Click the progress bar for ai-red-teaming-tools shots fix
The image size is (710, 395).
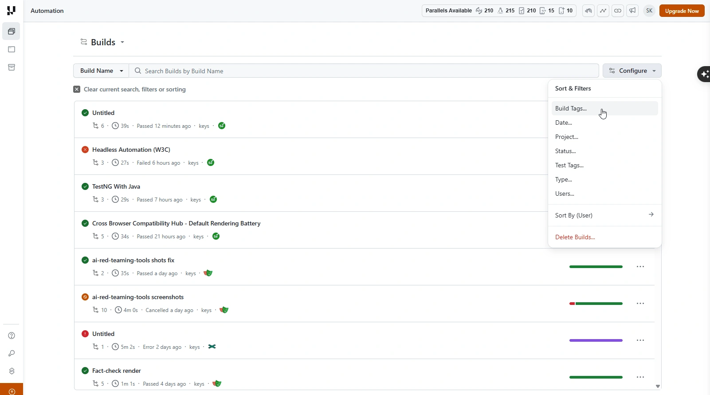(596, 267)
